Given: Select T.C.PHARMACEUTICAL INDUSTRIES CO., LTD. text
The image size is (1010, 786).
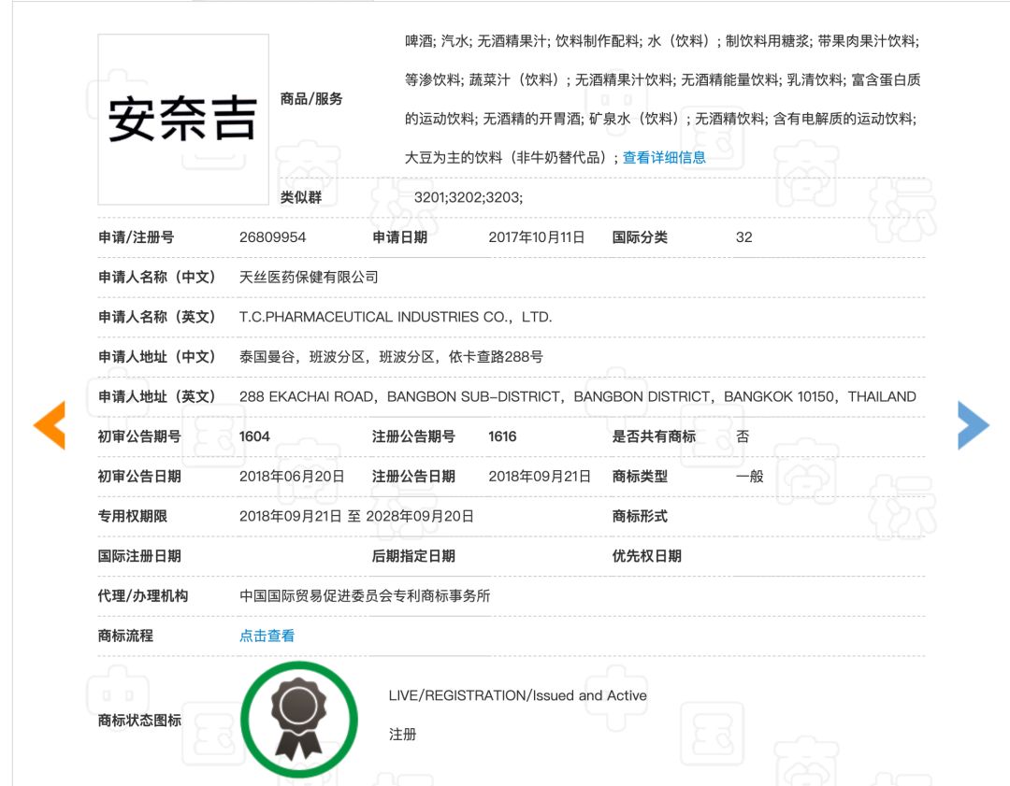Looking at the screenshot, I should (x=396, y=317).
